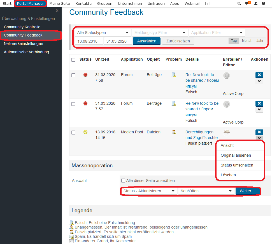This screenshot has width=272, height=244.
Task: Choose Löschen in the actions menu
Action: click(240, 175)
